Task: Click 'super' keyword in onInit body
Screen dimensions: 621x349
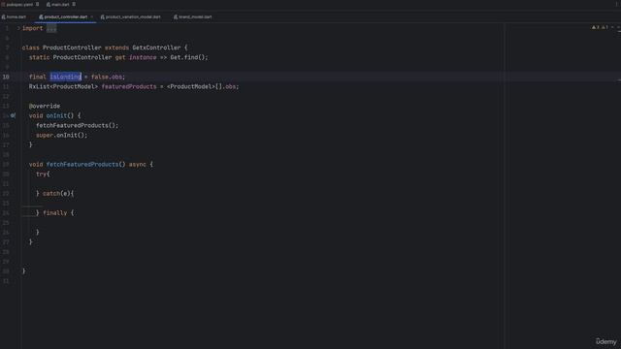Action: pos(45,135)
